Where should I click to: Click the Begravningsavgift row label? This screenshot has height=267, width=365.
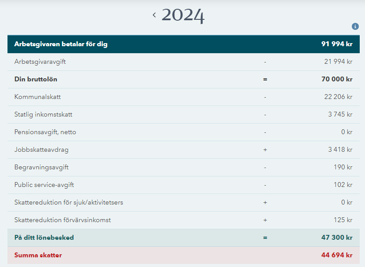[41, 167]
